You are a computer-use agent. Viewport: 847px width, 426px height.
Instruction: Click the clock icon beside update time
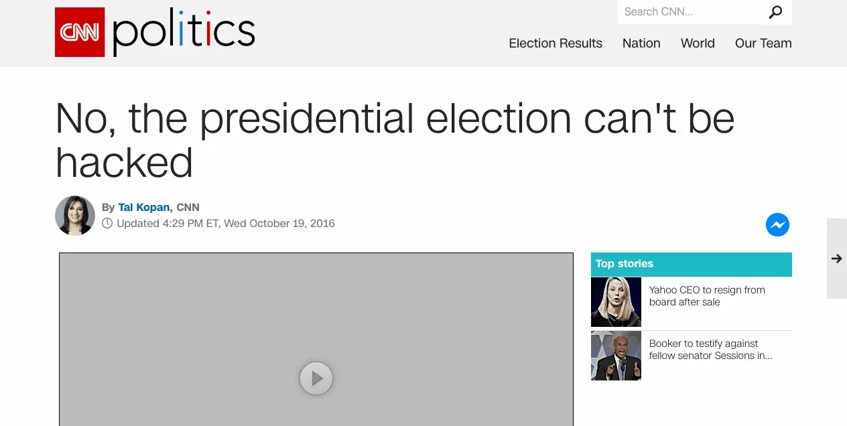pos(107,224)
